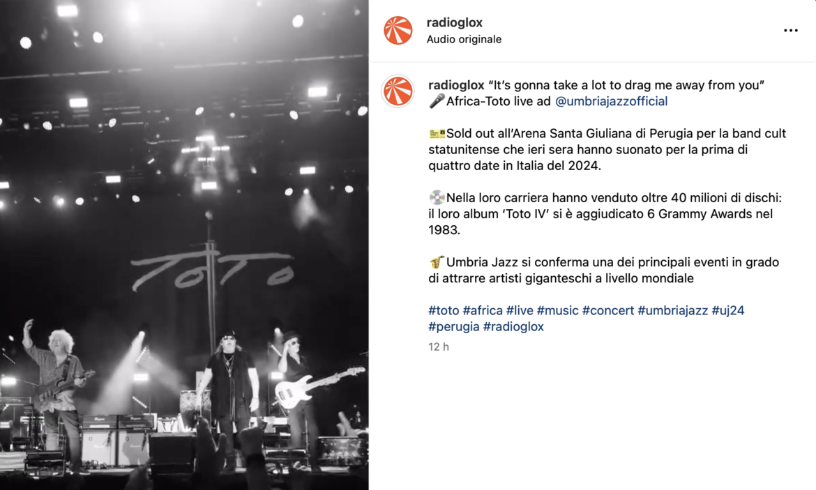The width and height of the screenshot is (816, 490).
Task: Click the microphone emoji before Africa-Toto
Action: point(437,101)
